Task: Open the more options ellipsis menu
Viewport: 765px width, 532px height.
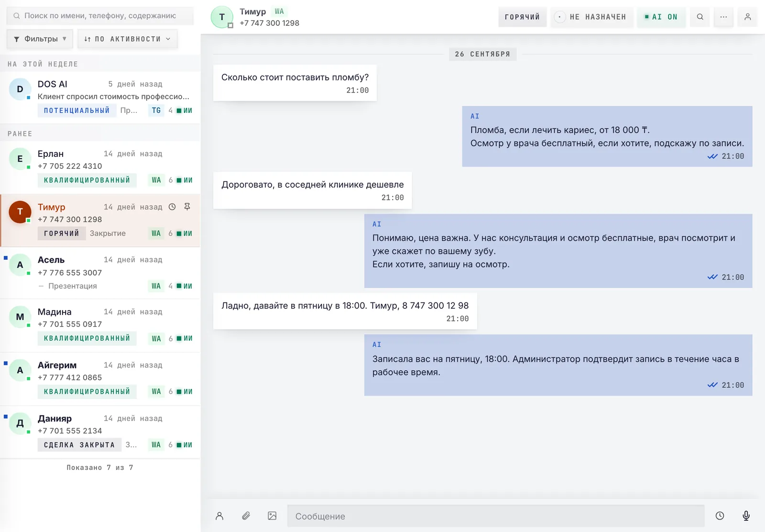Action: (x=723, y=17)
